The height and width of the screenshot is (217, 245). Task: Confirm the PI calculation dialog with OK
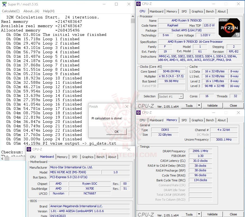coord(117,132)
